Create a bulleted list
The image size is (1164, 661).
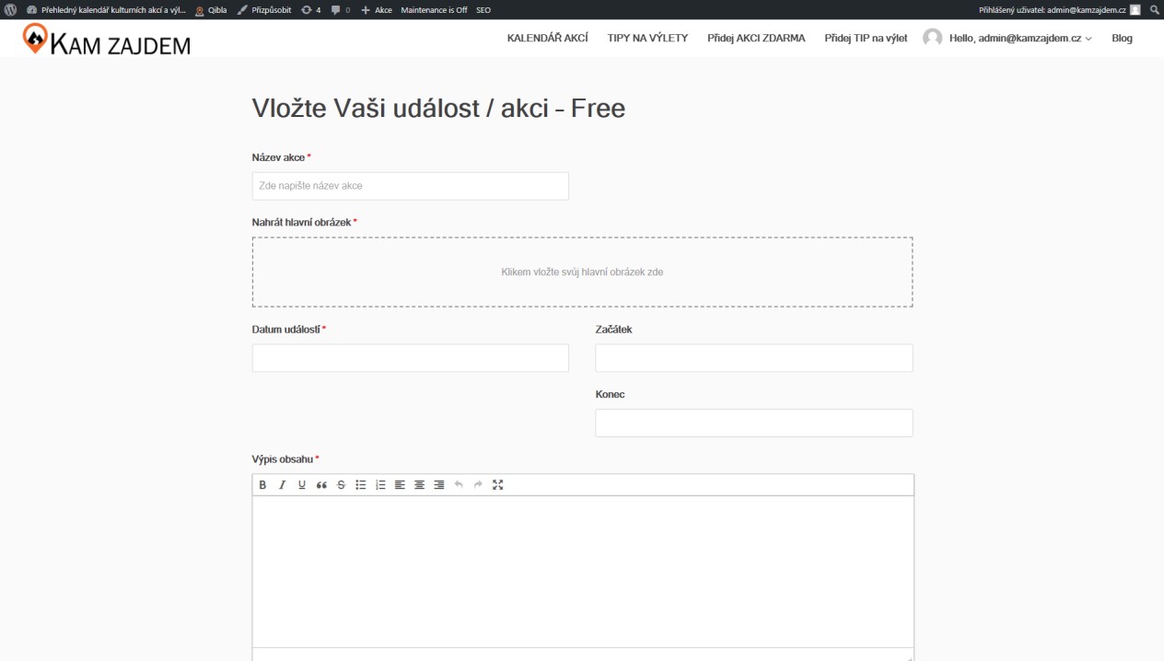pos(360,485)
